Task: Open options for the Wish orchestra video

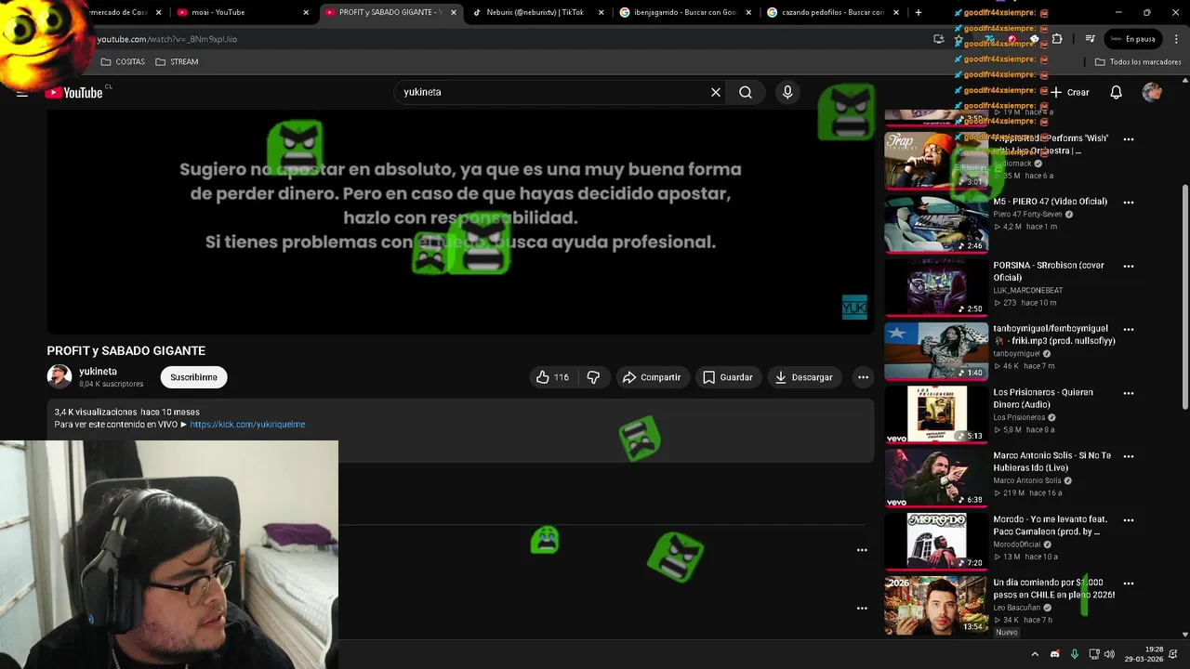Action: click(1129, 139)
